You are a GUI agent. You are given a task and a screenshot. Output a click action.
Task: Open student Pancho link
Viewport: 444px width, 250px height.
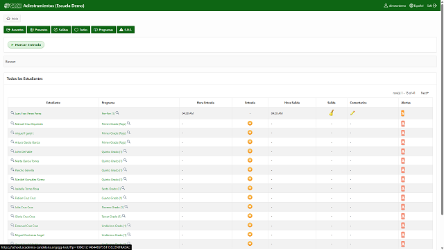pyautogui.click(x=25, y=170)
